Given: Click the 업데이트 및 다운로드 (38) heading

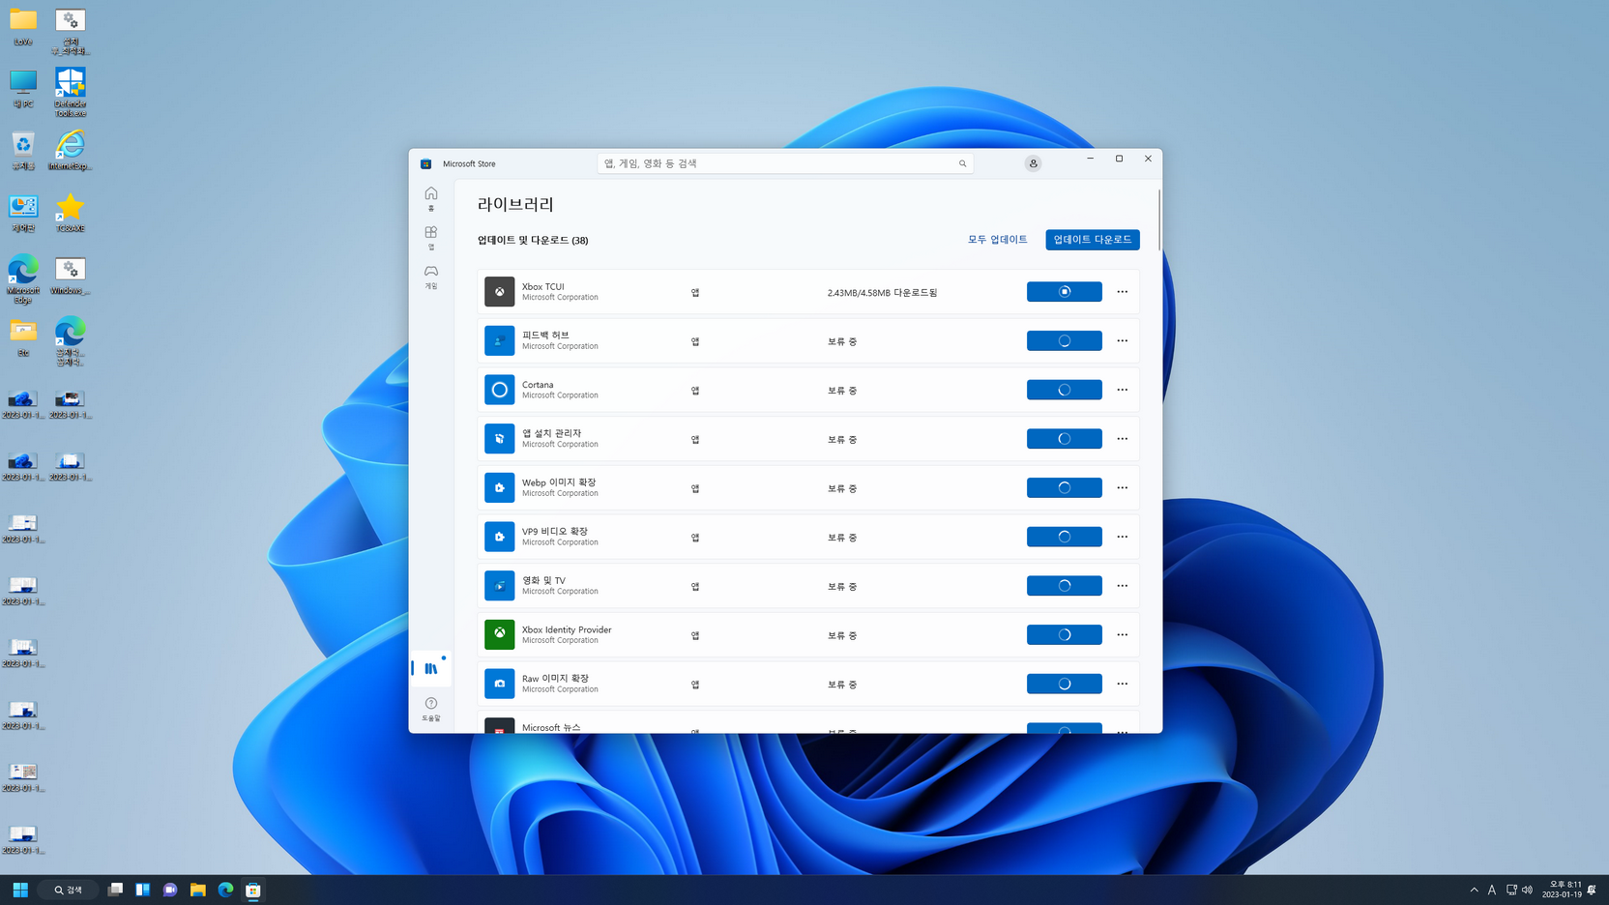Looking at the screenshot, I should pos(533,240).
